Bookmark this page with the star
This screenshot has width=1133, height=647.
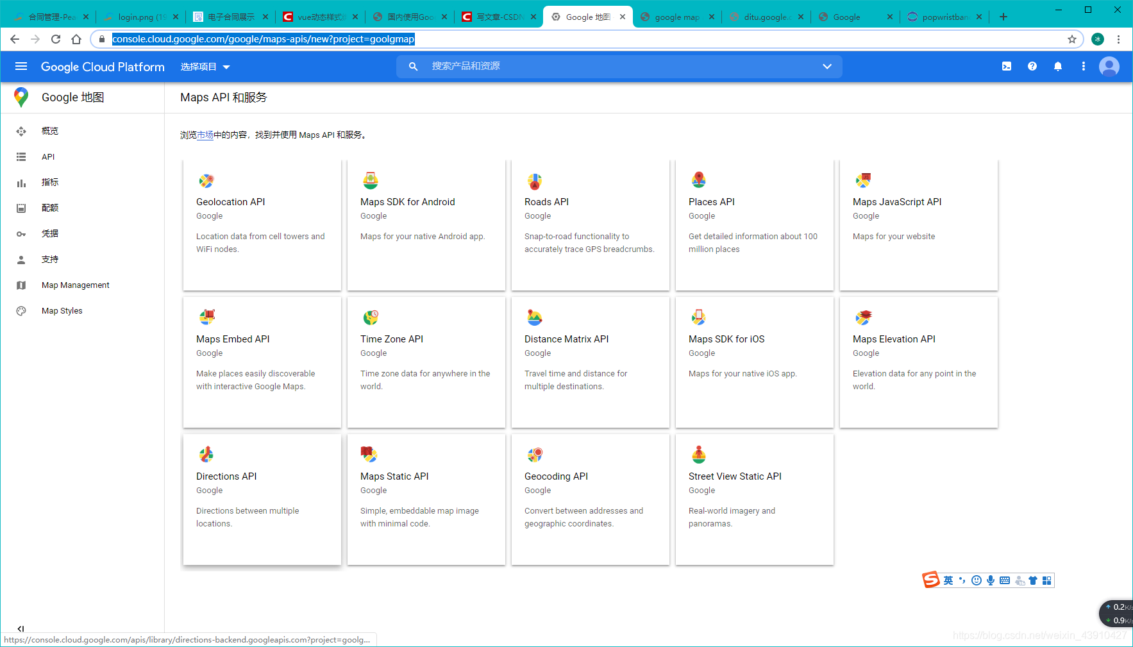click(x=1071, y=39)
